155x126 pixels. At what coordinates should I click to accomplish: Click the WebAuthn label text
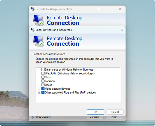(x=70, y=73)
